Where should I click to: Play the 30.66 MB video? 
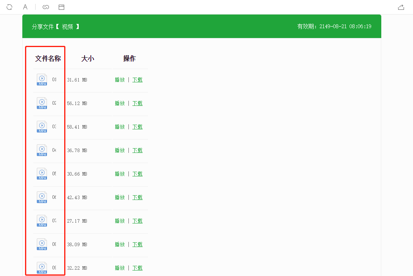tap(120, 174)
